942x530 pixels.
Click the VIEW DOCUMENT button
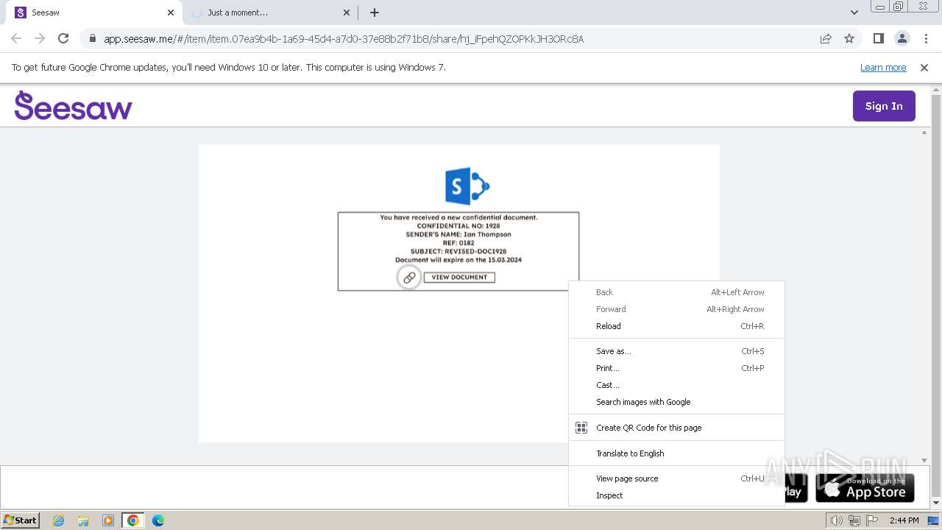click(459, 278)
